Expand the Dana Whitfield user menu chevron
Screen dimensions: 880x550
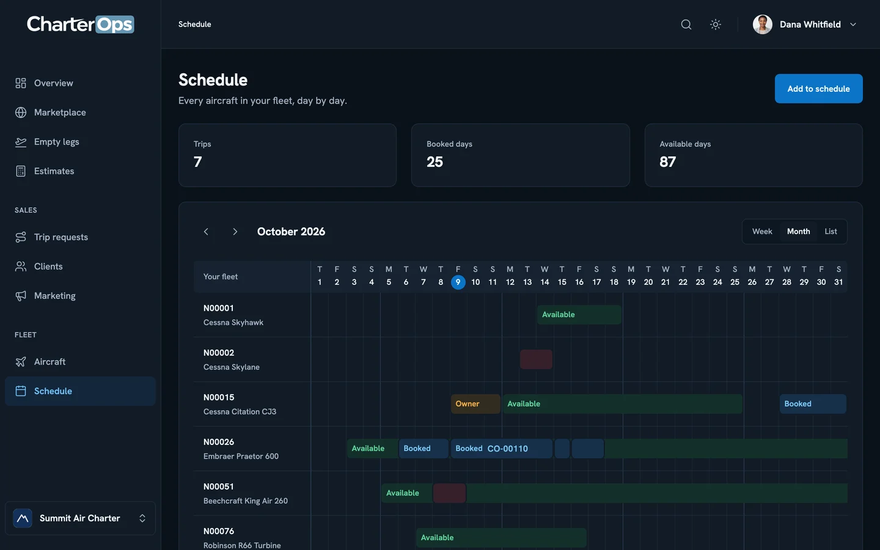(853, 24)
